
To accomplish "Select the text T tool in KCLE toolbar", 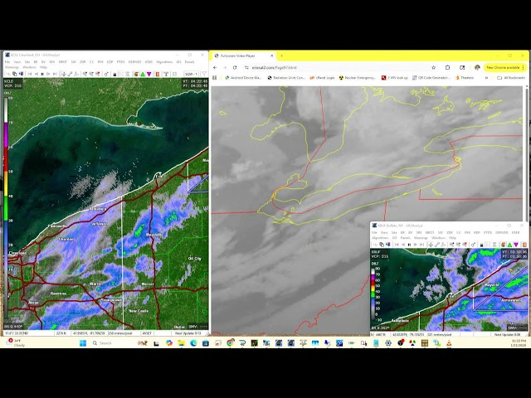I will click(166, 74).
